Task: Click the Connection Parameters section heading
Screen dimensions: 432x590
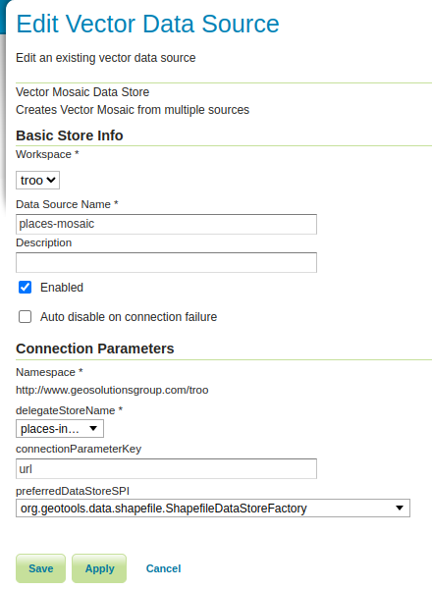Action: tap(95, 349)
